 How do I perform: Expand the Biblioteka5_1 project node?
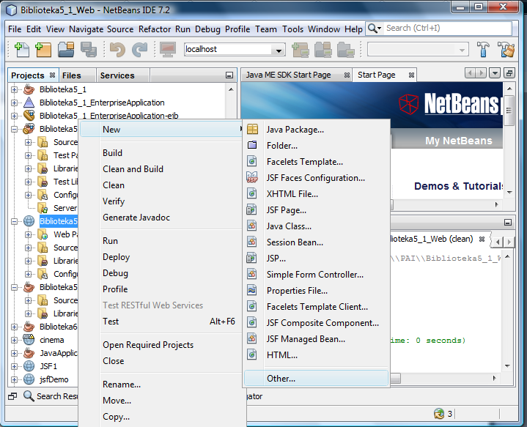tap(14, 89)
